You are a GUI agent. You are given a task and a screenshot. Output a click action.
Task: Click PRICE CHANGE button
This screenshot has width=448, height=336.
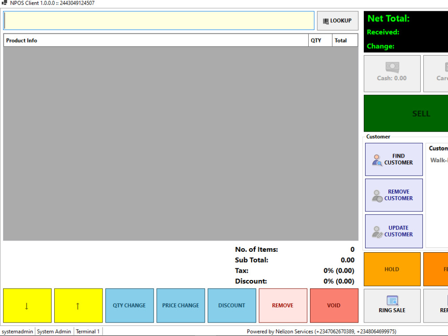click(x=181, y=306)
